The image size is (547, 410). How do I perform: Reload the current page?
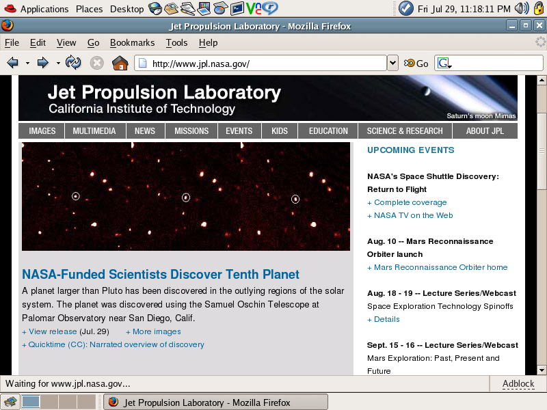coord(73,63)
